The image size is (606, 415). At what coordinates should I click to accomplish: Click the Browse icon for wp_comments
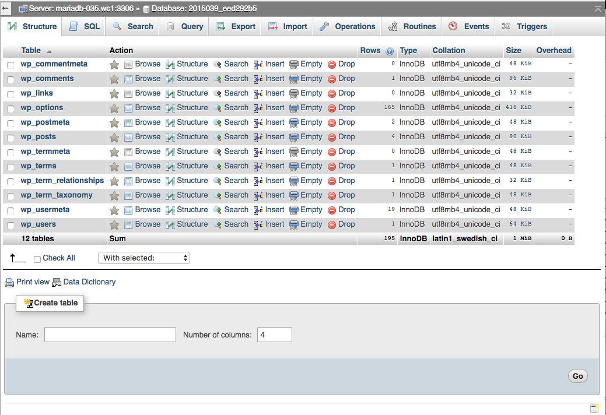(x=128, y=79)
